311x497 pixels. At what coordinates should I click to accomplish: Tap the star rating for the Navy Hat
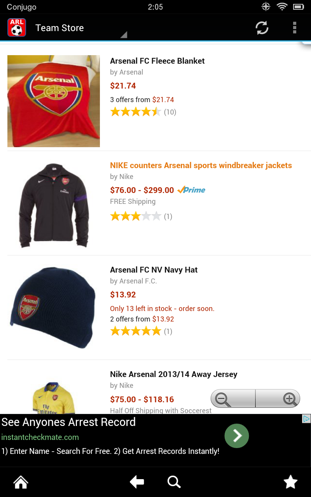pyautogui.click(x=135, y=331)
